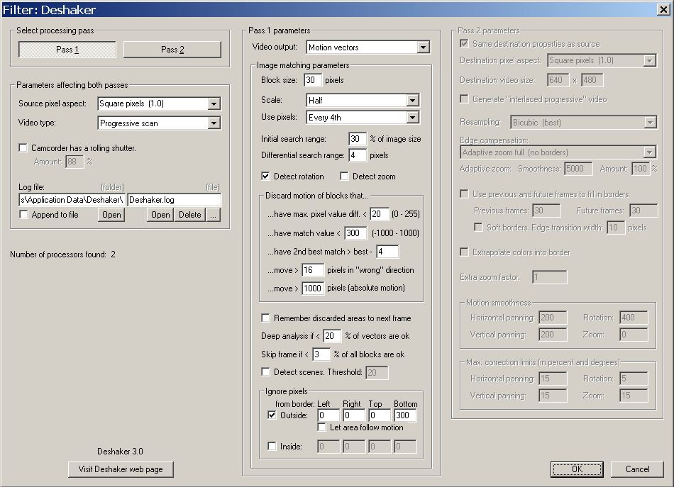Click Outside Top border field

tap(380, 415)
